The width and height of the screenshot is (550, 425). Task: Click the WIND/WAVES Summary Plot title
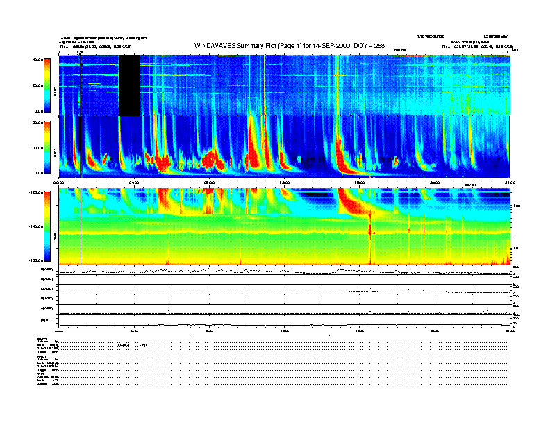pos(290,46)
